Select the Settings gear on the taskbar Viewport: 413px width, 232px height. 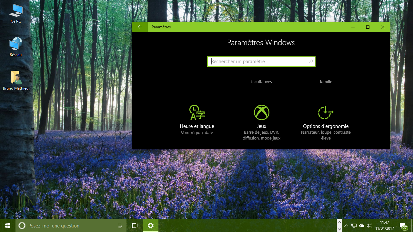click(150, 226)
